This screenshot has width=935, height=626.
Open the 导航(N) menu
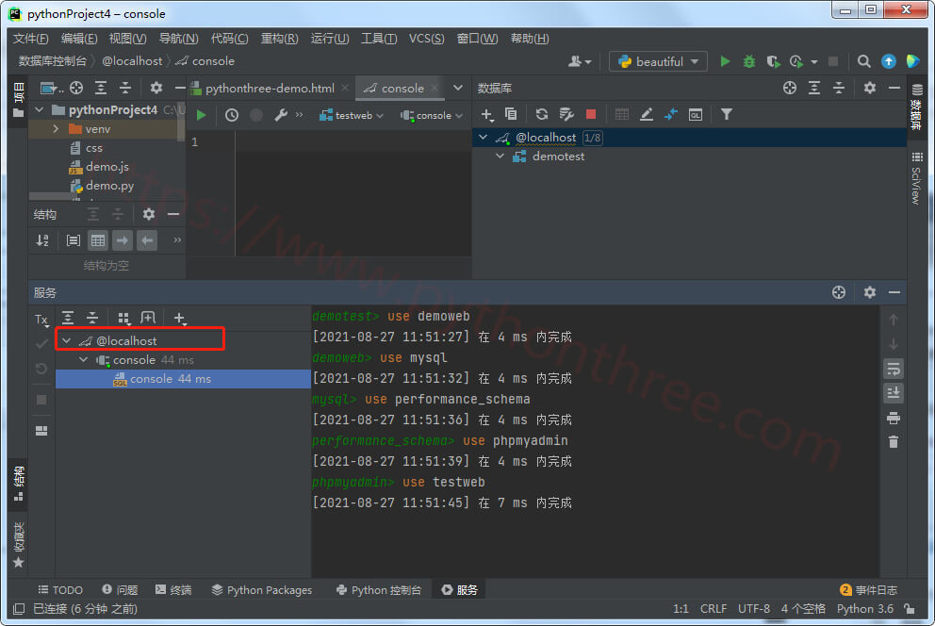pos(178,39)
